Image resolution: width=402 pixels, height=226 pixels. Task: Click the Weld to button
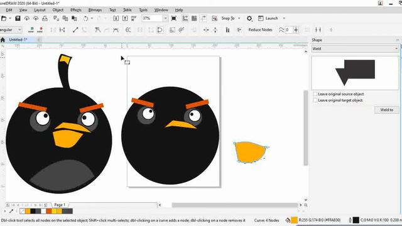[x=387, y=110]
